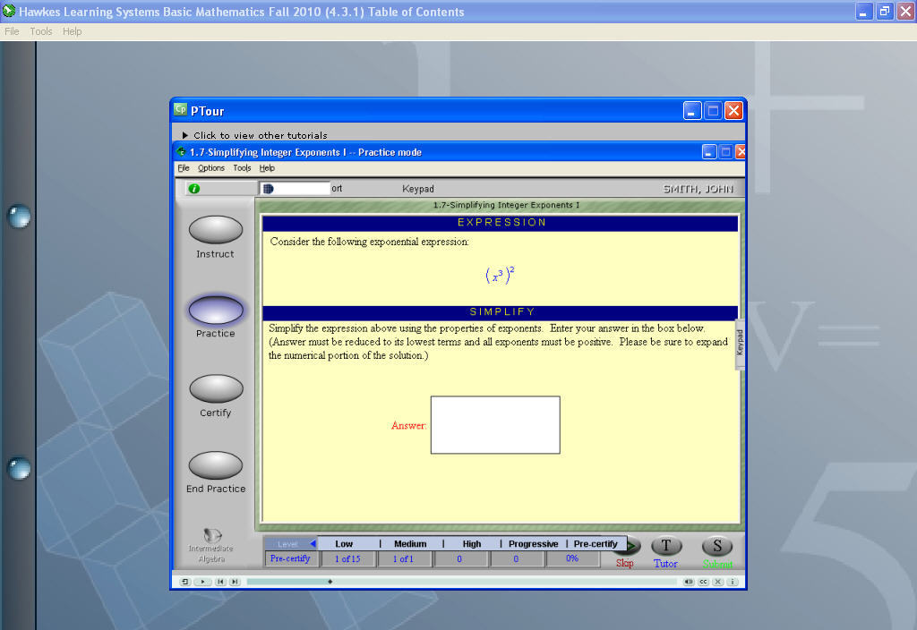The image size is (917, 630).
Task: Minimize the PTour window
Action: point(692,110)
